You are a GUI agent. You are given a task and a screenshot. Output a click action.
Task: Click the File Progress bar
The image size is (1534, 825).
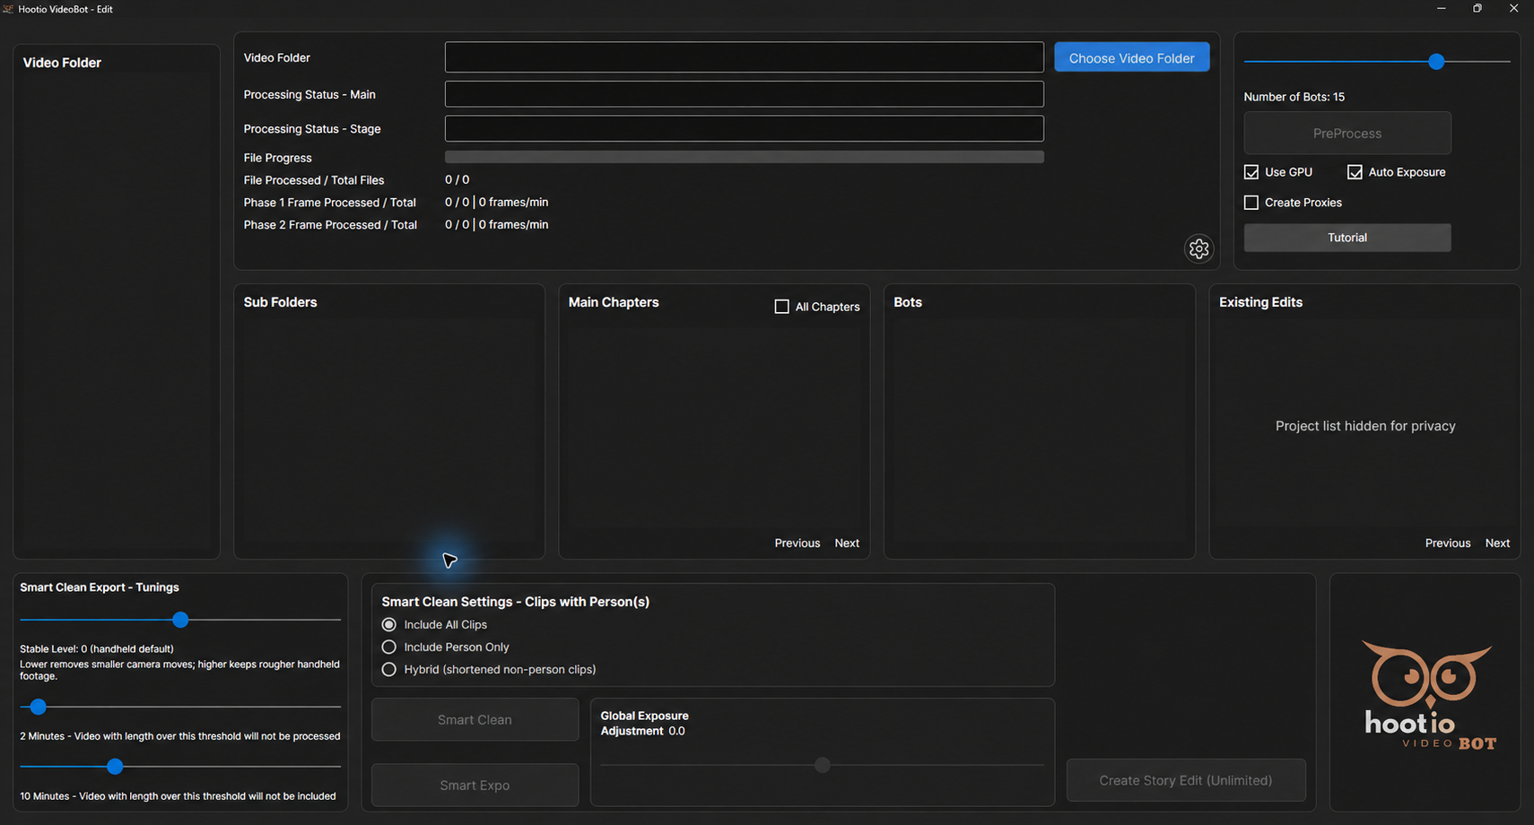coord(744,157)
